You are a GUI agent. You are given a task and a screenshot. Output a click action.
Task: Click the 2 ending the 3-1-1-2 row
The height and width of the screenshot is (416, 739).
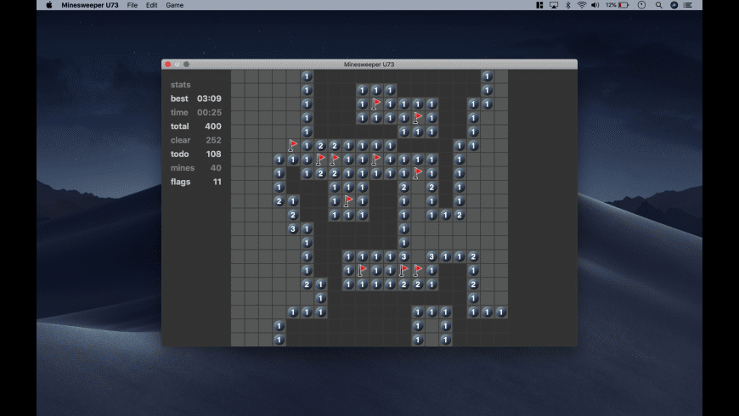473,256
